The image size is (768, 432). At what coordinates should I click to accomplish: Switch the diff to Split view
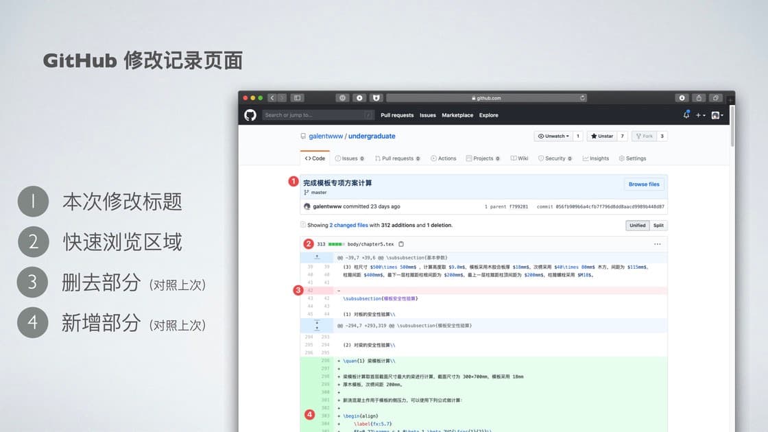pyautogui.click(x=658, y=226)
